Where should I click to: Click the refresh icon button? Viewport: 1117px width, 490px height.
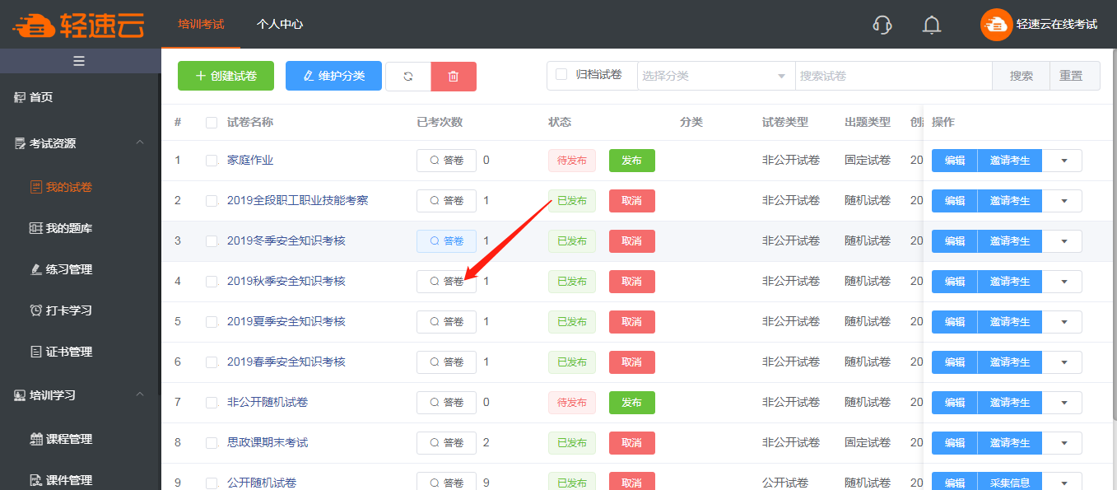pyautogui.click(x=408, y=77)
